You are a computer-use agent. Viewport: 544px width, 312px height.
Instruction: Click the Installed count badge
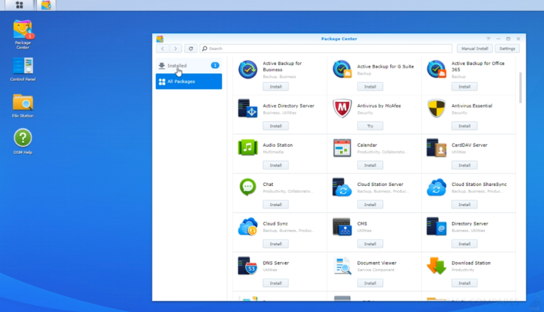(x=215, y=65)
